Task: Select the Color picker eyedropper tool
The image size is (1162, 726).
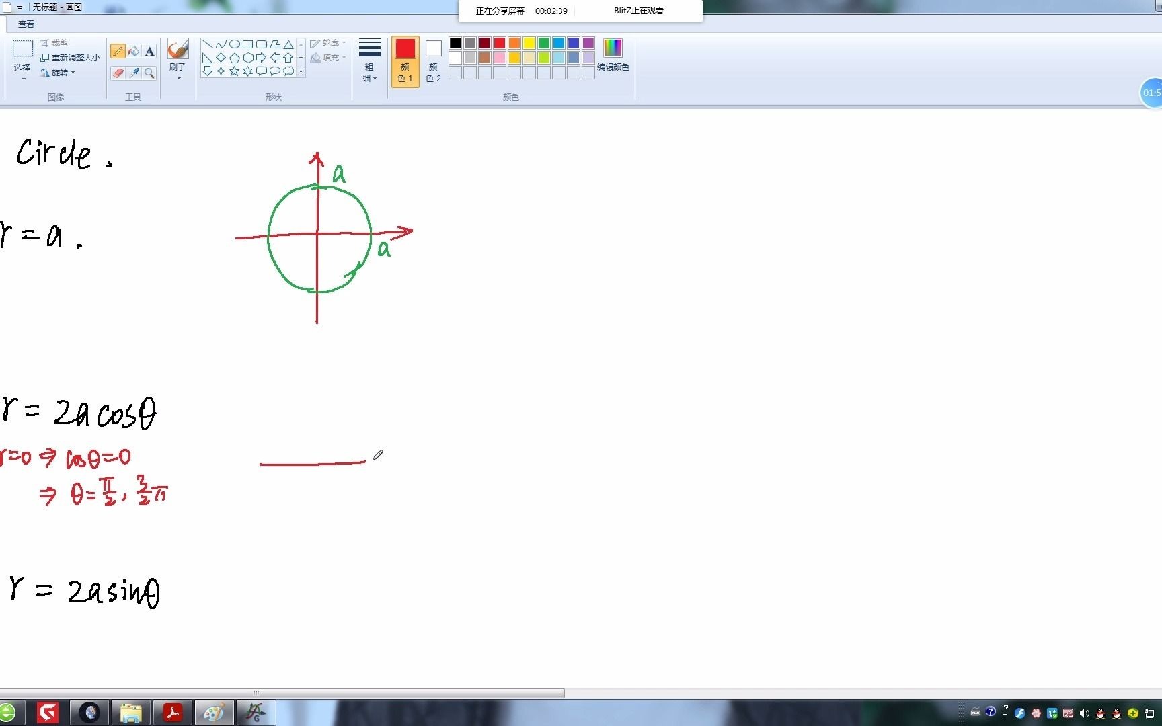Action: (x=134, y=73)
